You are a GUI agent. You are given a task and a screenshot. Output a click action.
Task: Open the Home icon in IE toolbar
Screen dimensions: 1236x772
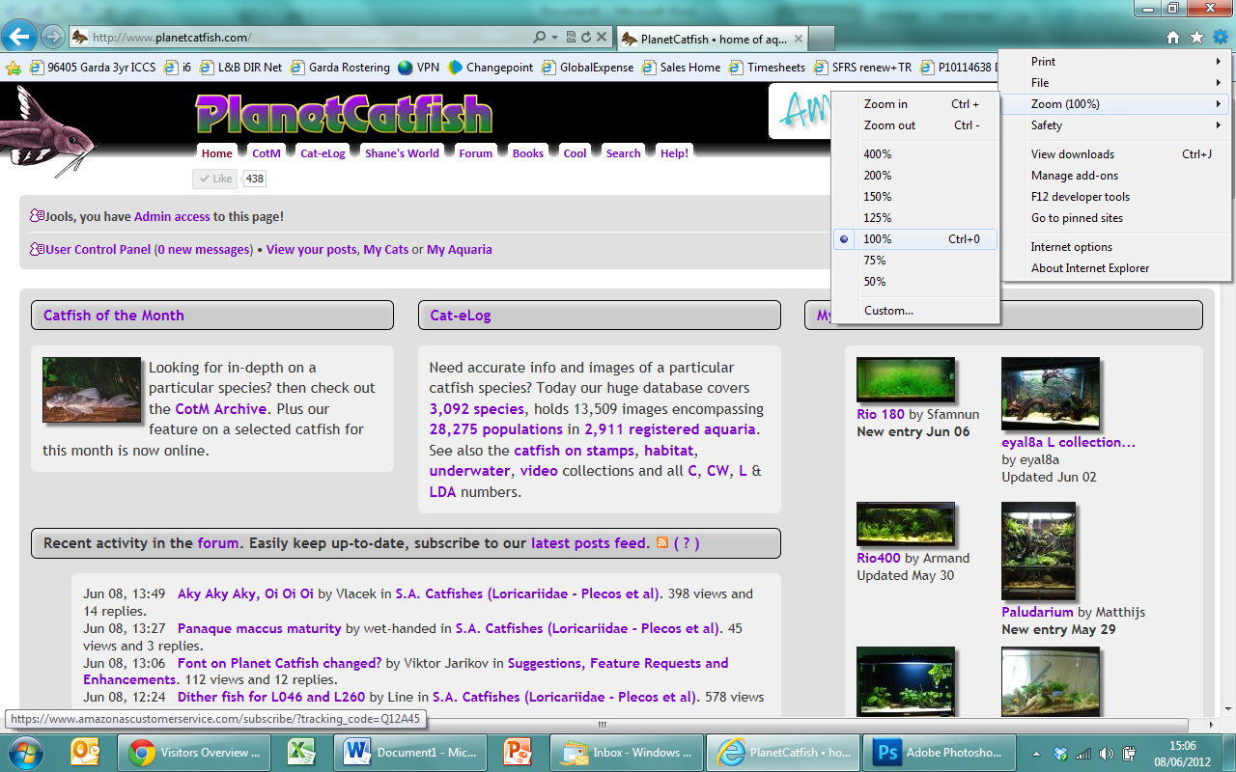(x=1173, y=38)
